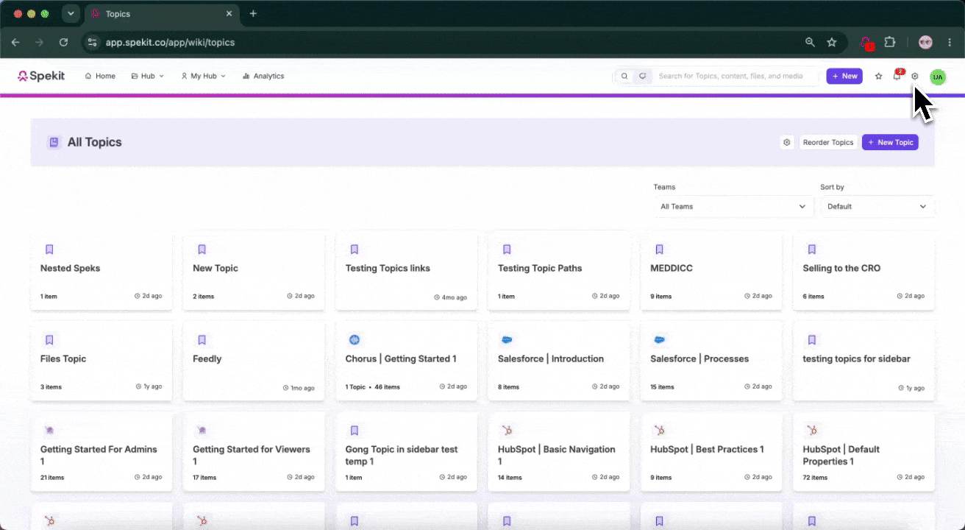Screen dimensions: 965x530
Task: View site information icon in address bar
Action: 92,43
